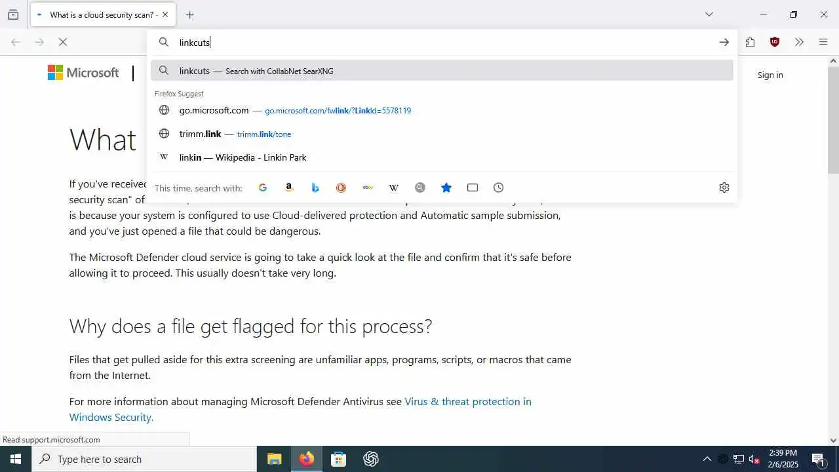This screenshot has height=472, width=839.
Task: Open Virus & threat protection link
Action: pyautogui.click(x=300, y=409)
